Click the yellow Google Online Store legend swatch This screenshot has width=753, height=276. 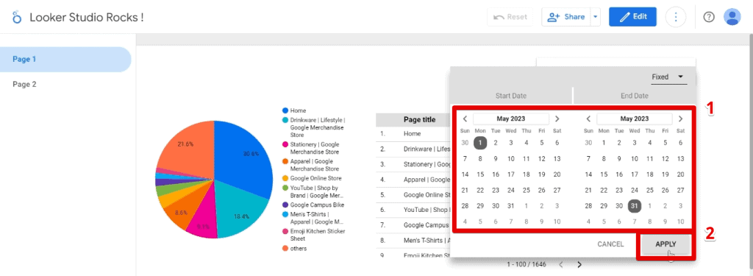coord(285,178)
